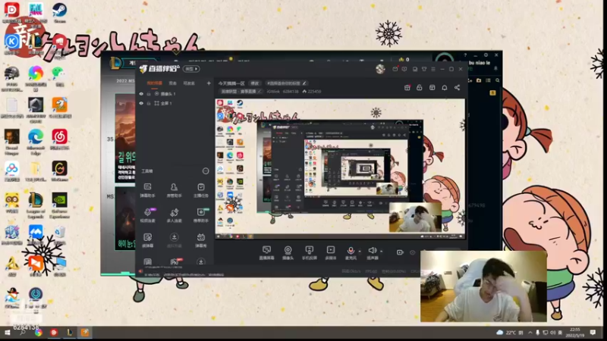Image resolution: width=607 pixels, height=341 pixels.
Task: Add a 多媒体 media source
Action: (x=331, y=252)
